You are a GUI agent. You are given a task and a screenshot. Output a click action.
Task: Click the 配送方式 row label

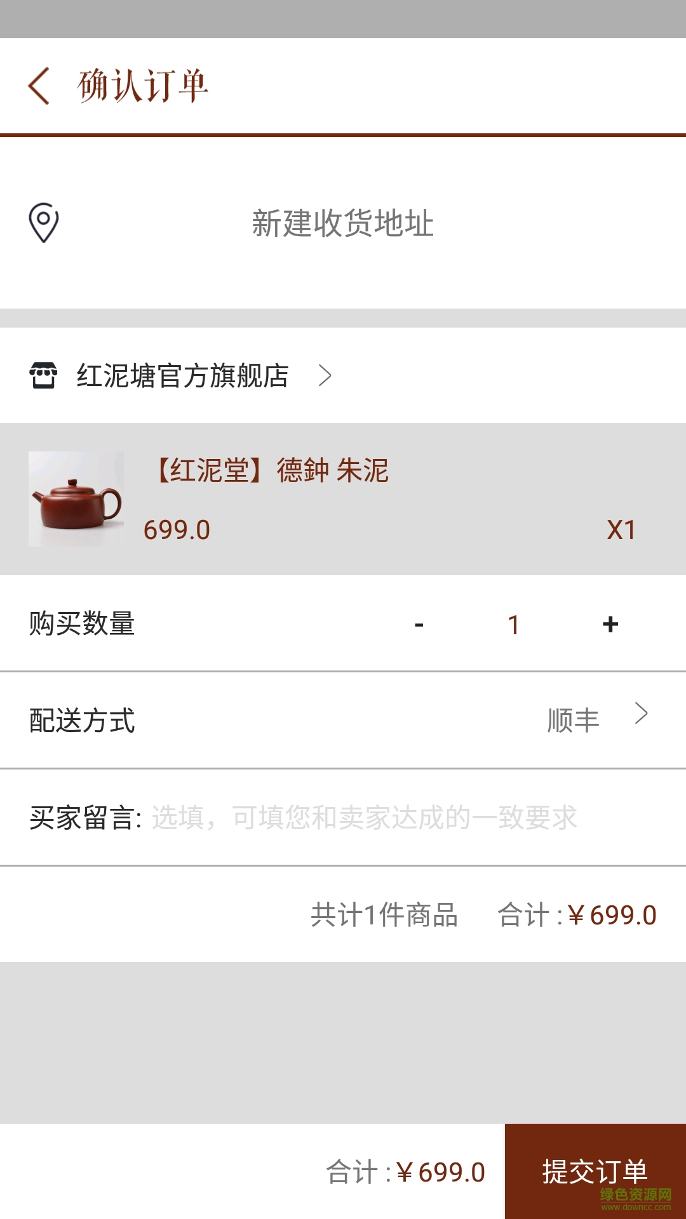coord(82,721)
